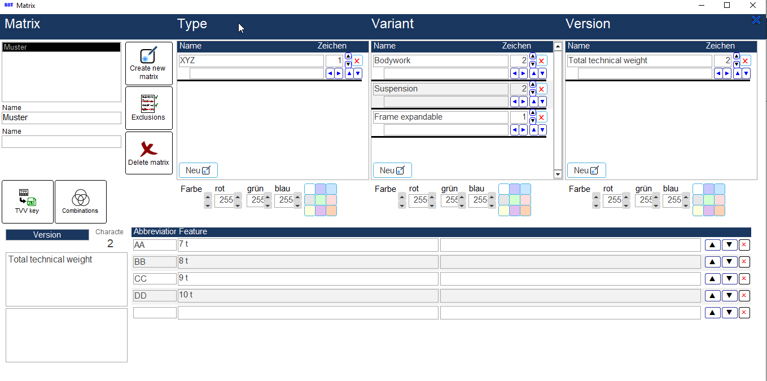
Task: Click Delete matrix button
Action: (148, 153)
